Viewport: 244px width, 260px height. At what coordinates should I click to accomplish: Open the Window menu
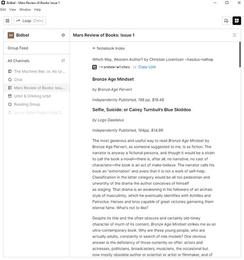(25, 10)
